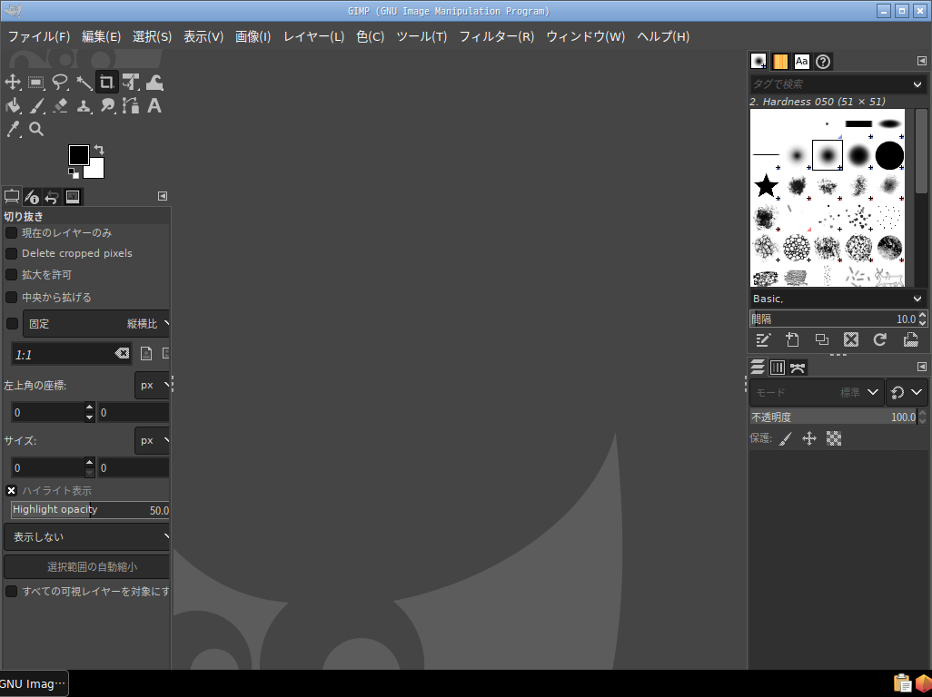Lock alpha channel checker icon
Image resolution: width=932 pixels, height=697 pixels.
(x=834, y=438)
